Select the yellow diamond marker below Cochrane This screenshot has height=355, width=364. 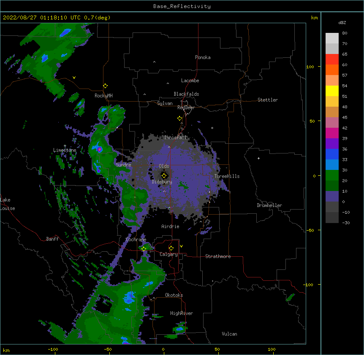144,249
